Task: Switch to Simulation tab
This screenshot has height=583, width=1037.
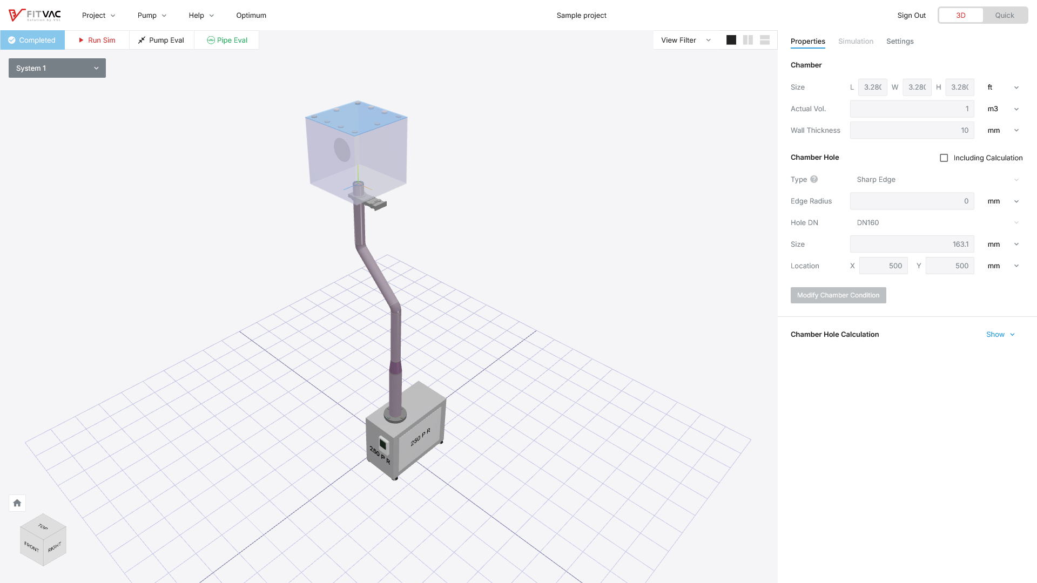Action: tap(856, 41)
